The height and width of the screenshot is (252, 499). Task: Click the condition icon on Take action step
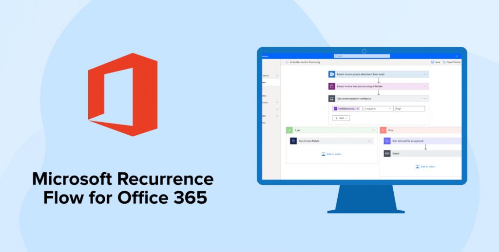(331, 98)
